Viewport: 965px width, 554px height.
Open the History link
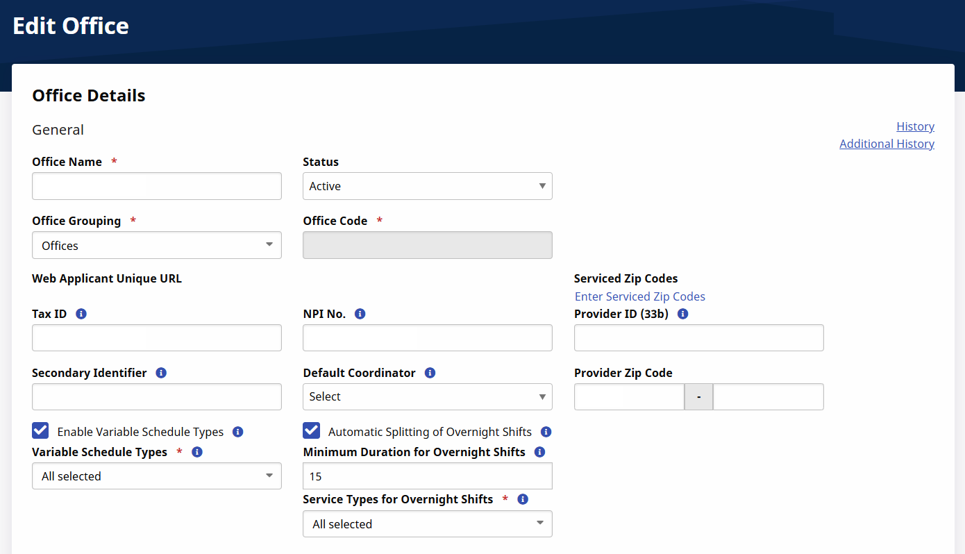[915, 126]
